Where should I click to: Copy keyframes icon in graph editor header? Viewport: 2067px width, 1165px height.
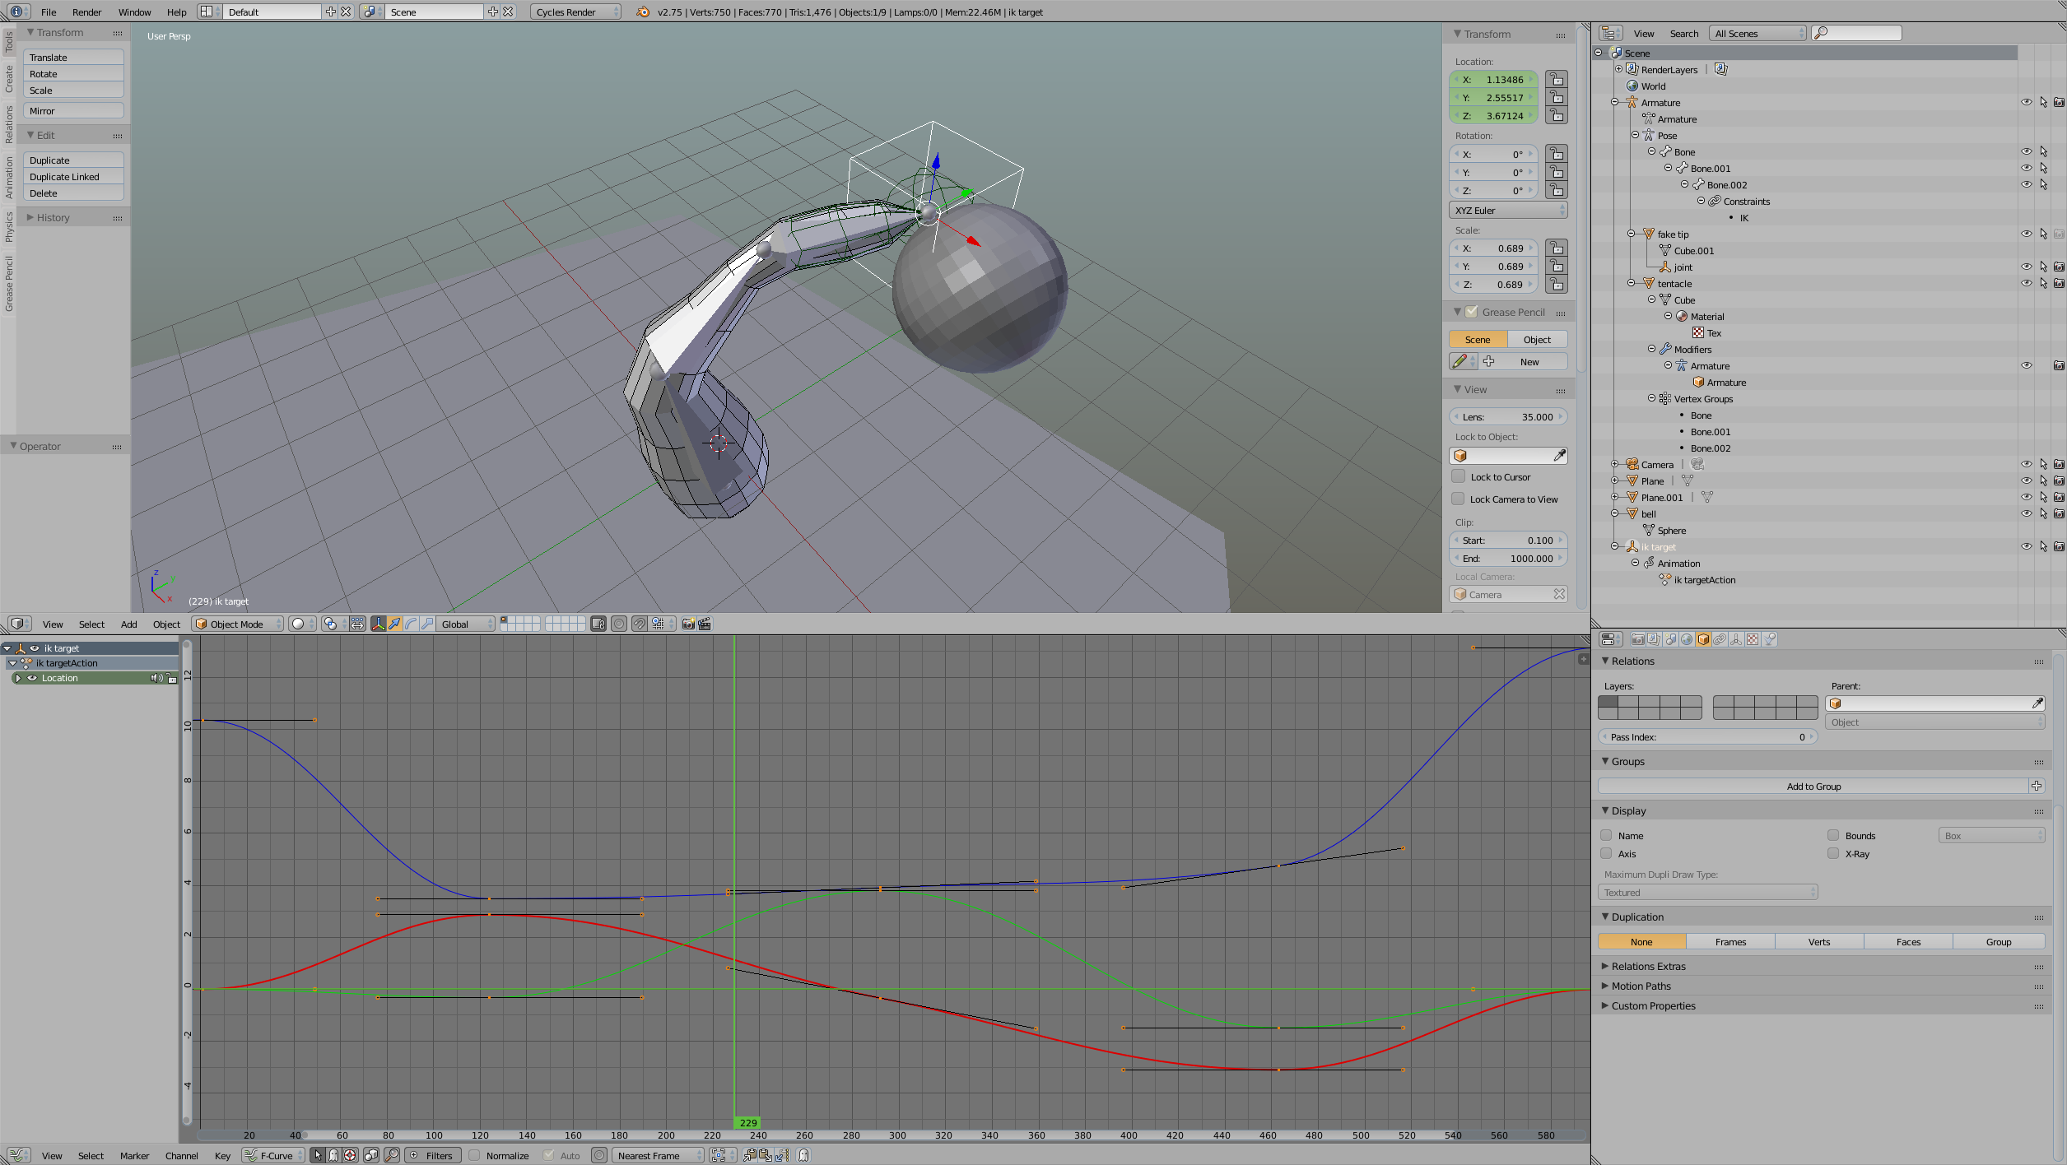pos(750,1155)
